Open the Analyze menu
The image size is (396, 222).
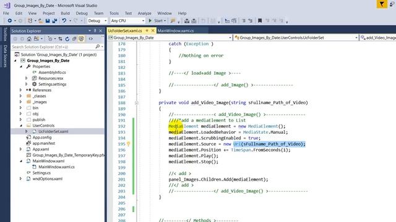coord(144,13)
